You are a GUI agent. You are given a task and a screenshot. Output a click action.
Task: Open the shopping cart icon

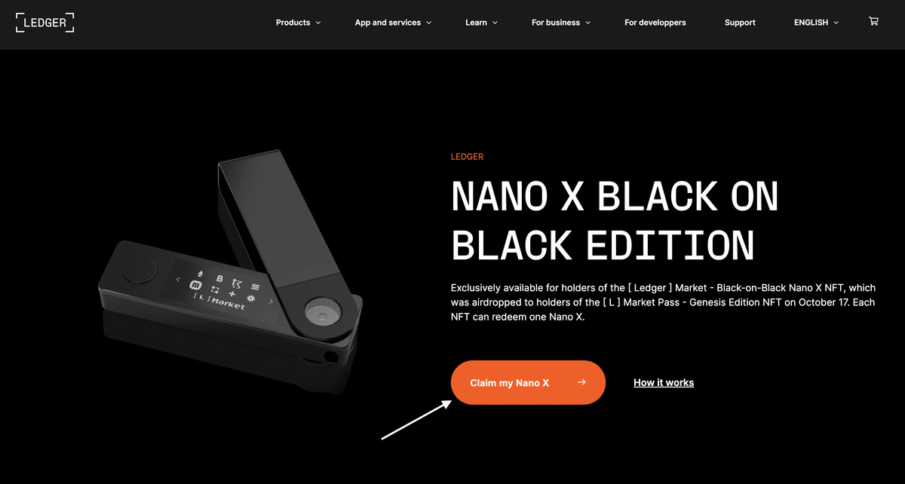tap(873, 22)
